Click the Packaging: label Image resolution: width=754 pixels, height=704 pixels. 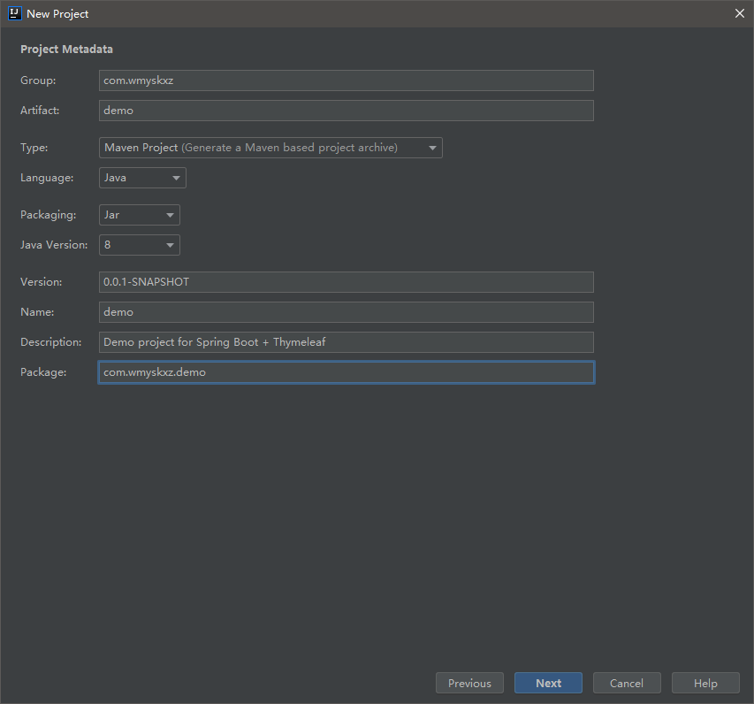click(48, 215)
